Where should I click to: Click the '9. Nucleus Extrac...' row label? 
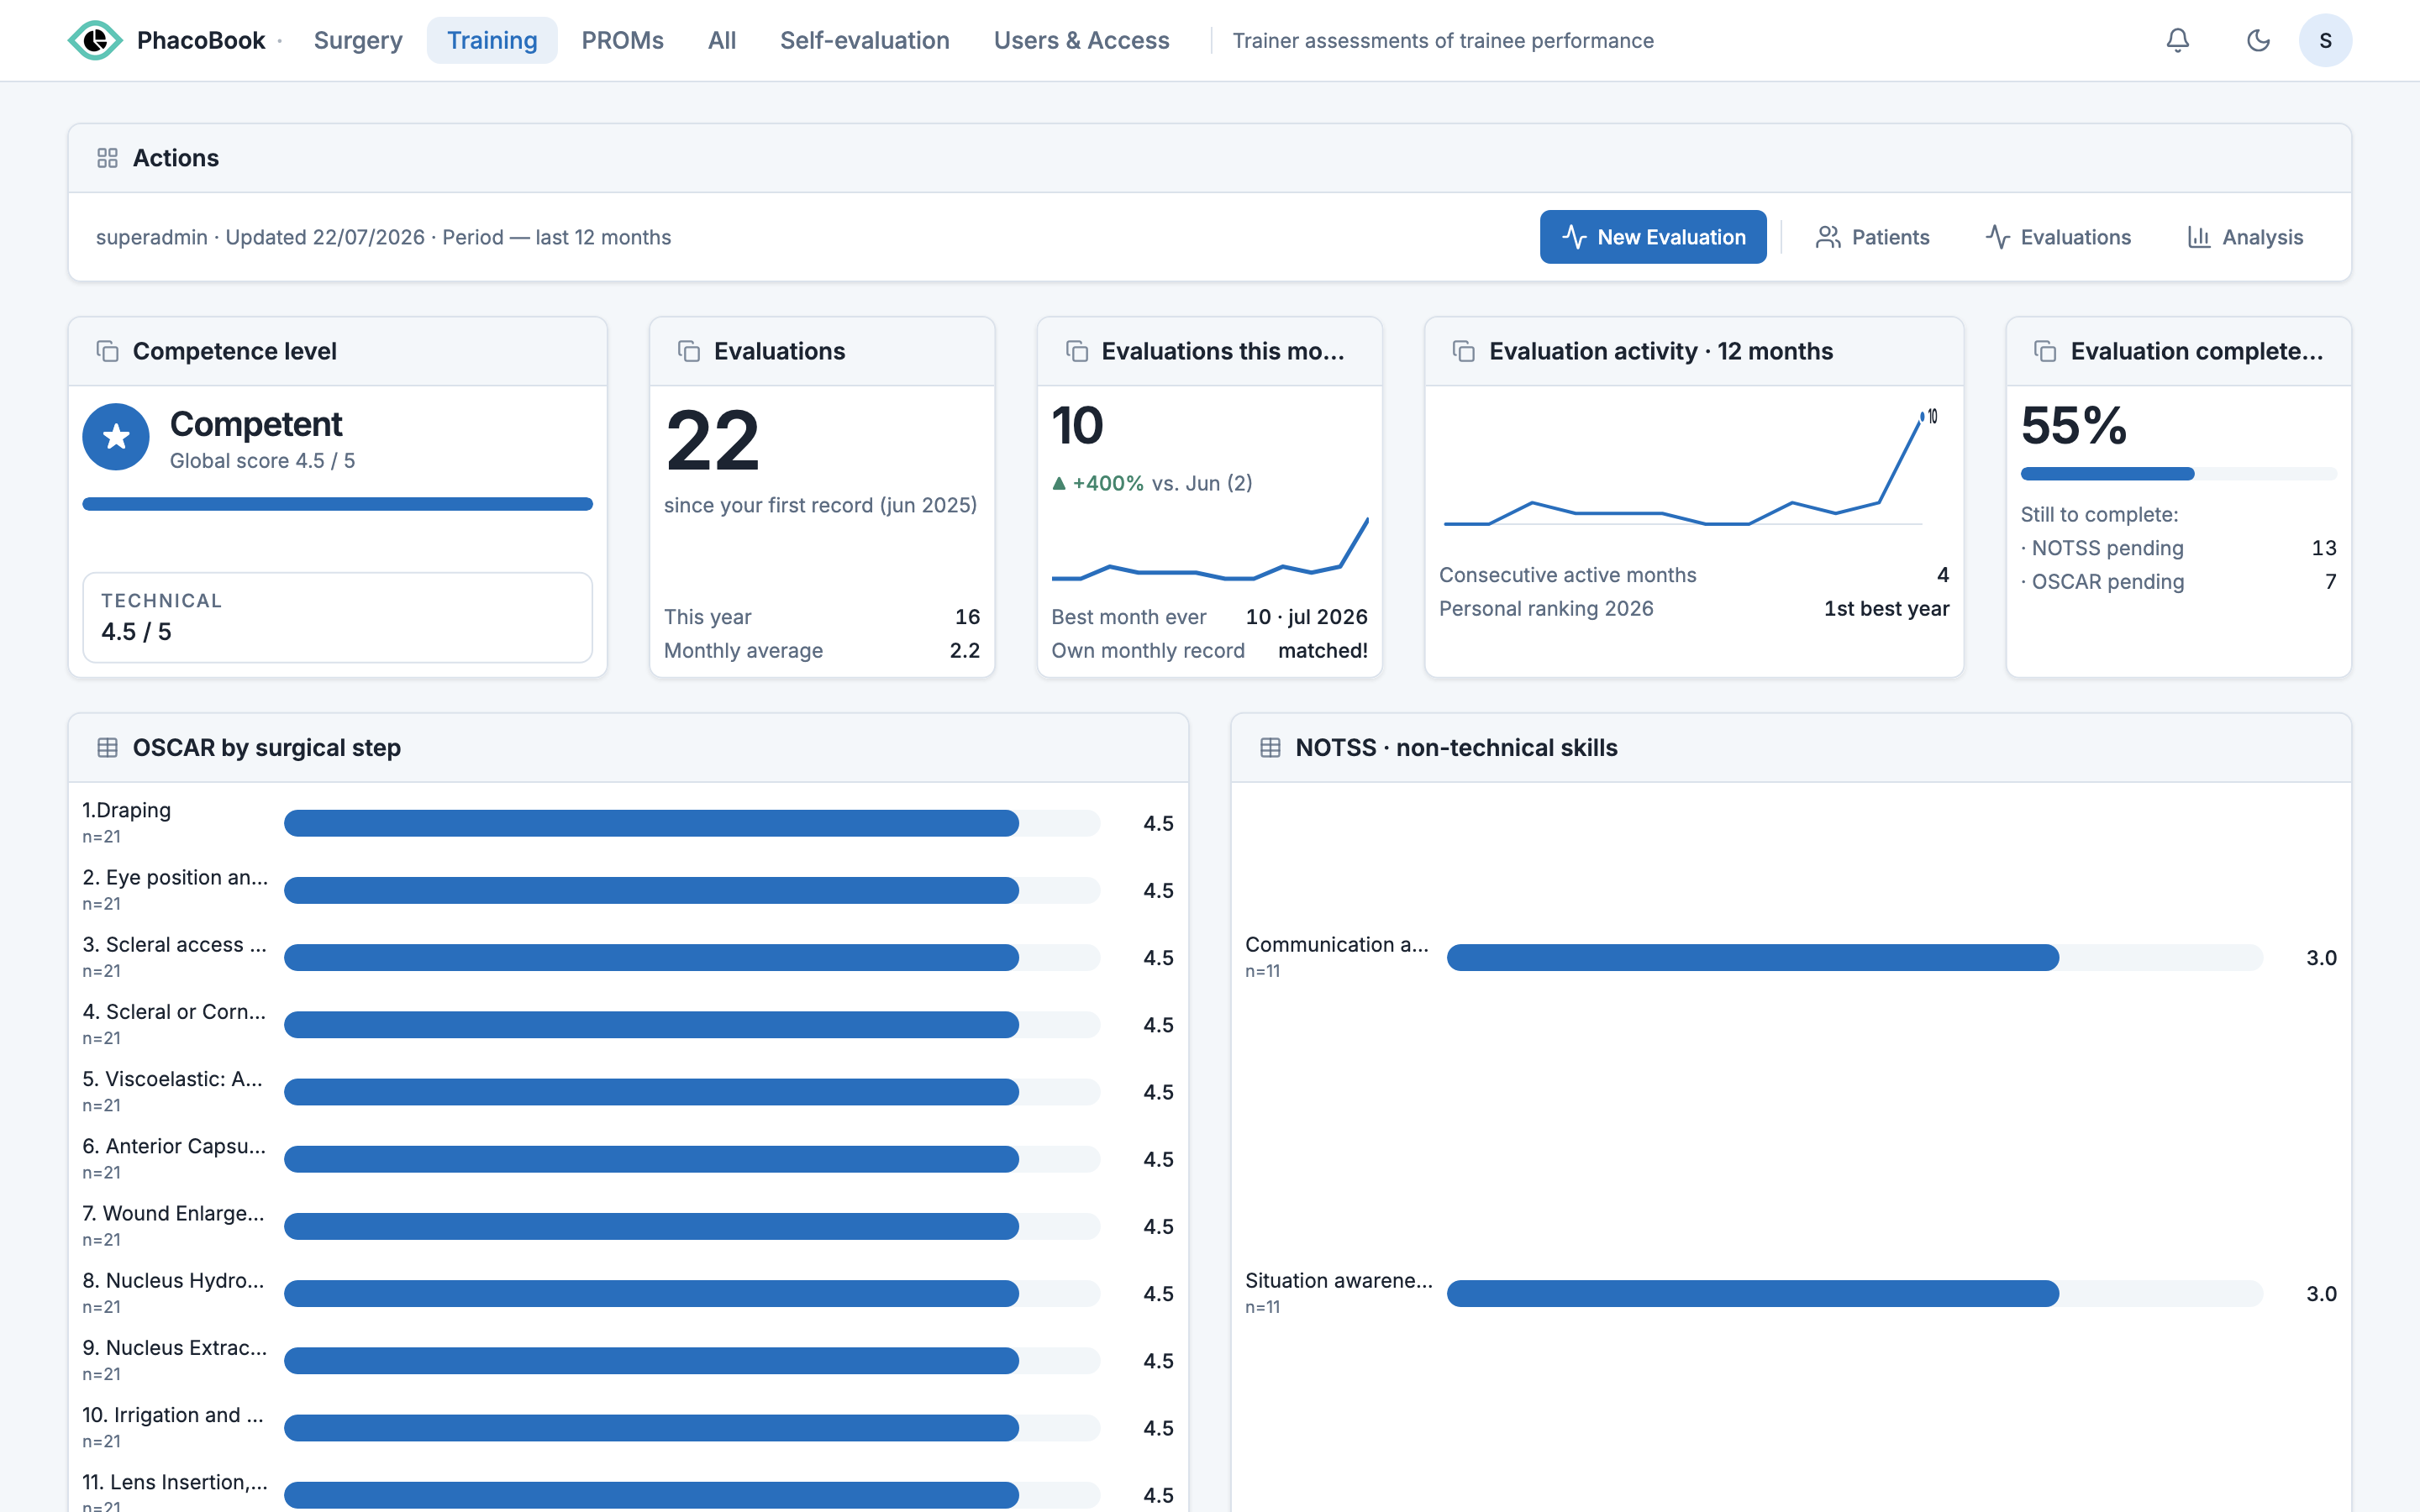[x=175, y=1347]
